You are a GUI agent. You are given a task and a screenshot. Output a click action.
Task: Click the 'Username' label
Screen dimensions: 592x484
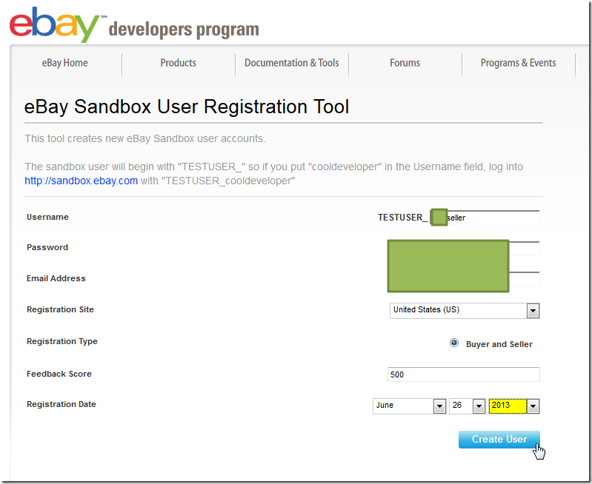click(x=47, y=217)
